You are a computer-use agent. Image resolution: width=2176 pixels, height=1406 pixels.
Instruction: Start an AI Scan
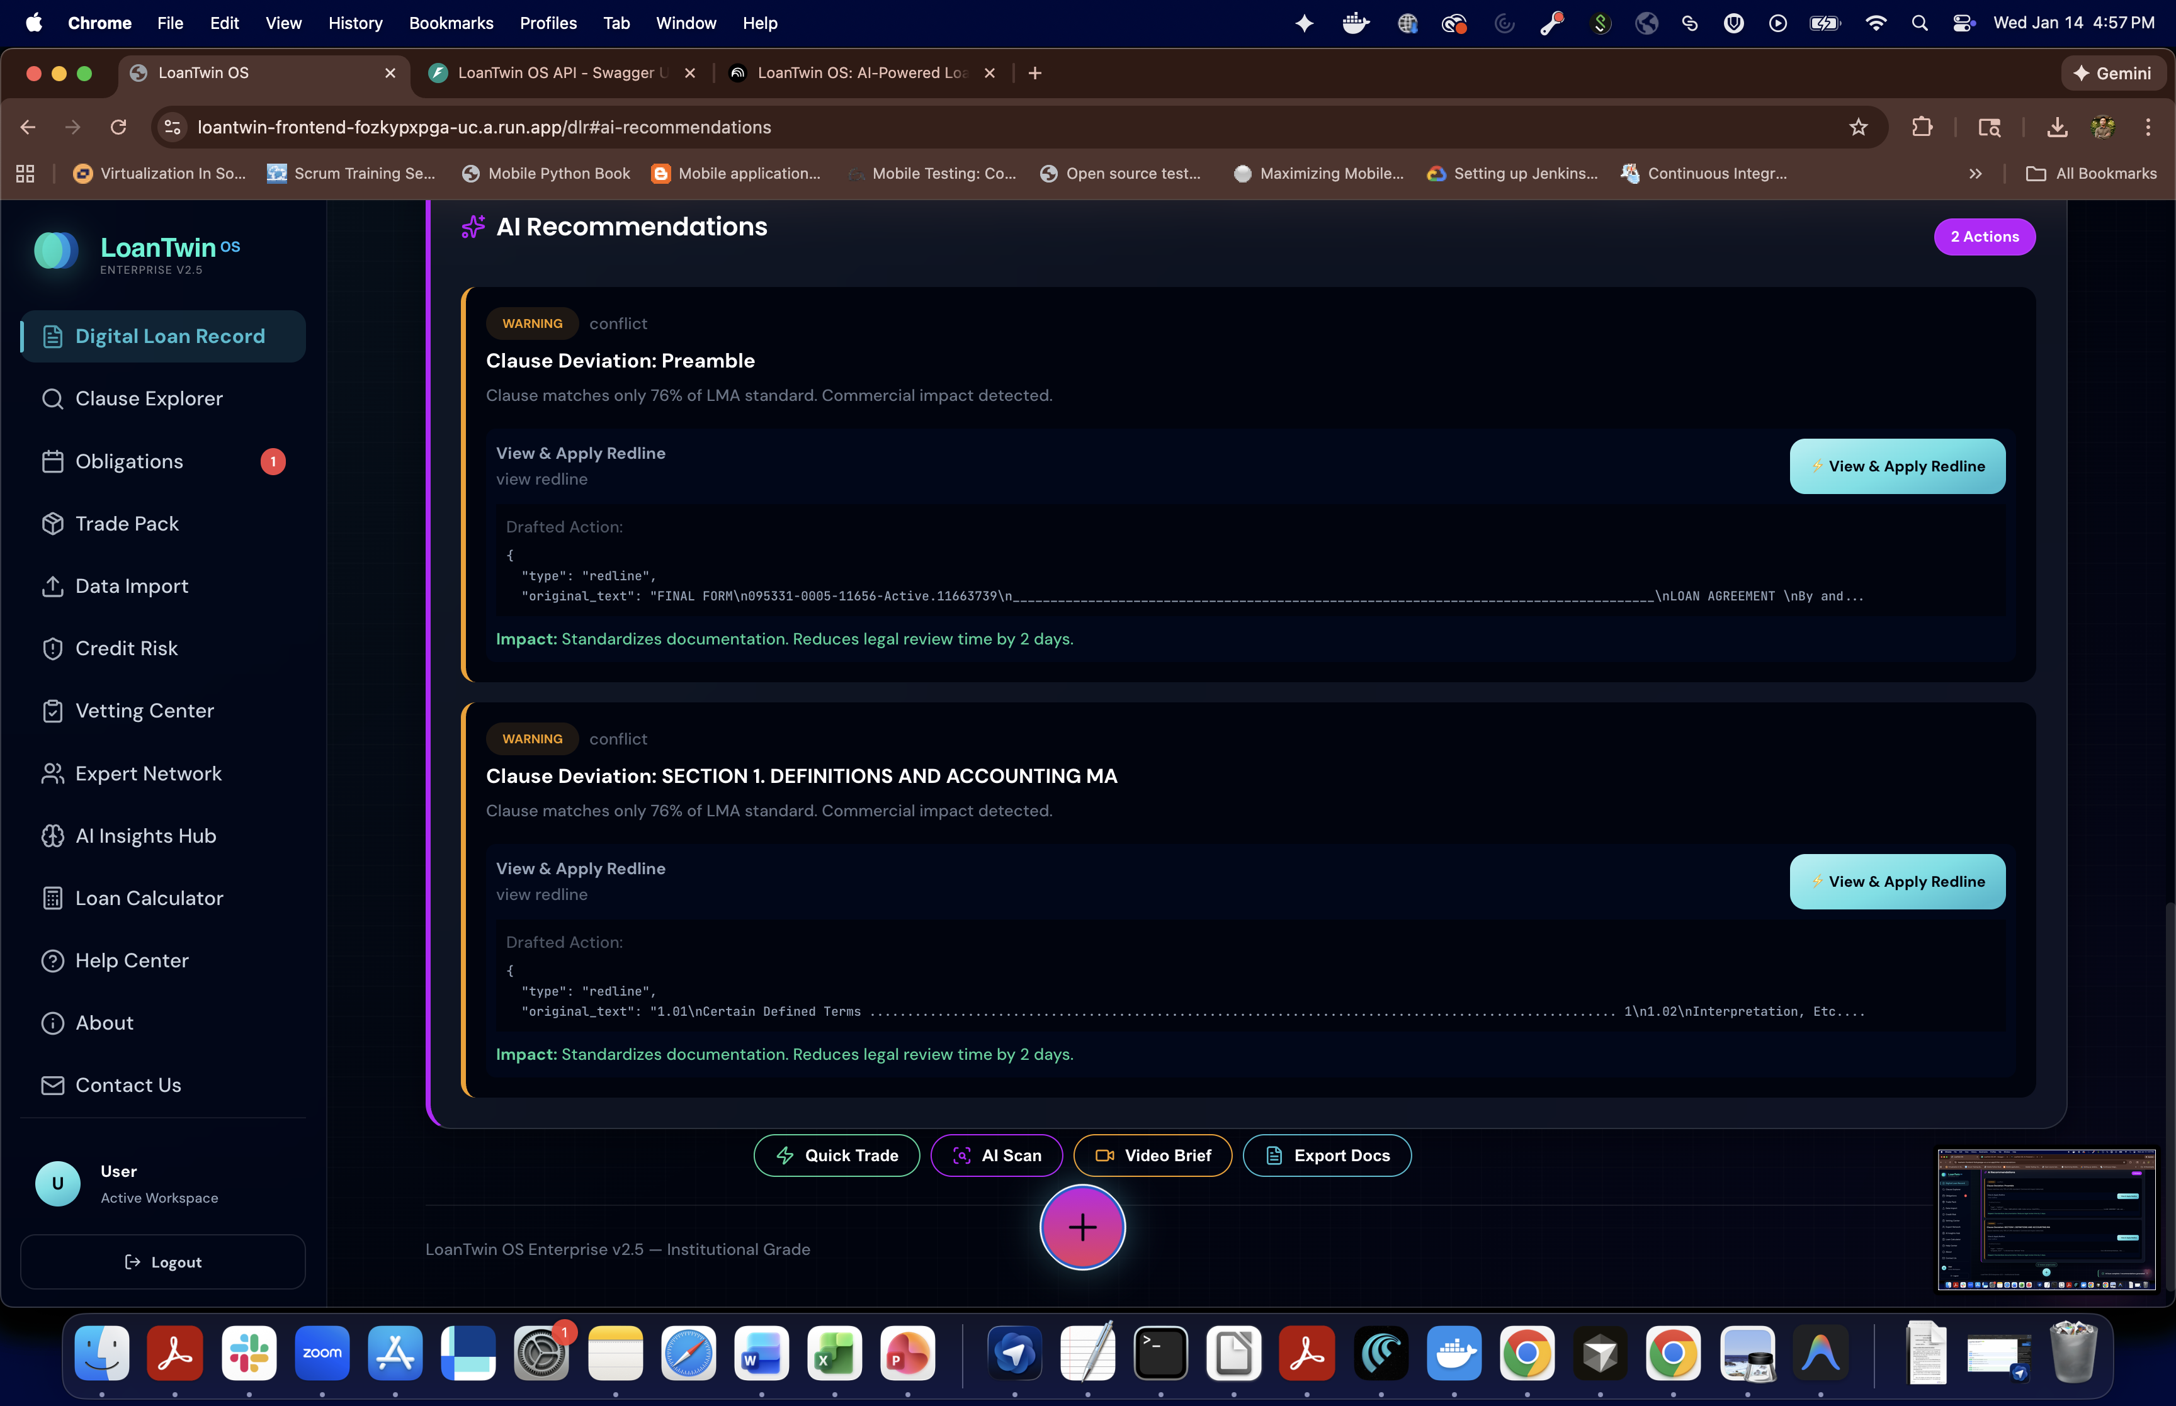coord(996,1155)
